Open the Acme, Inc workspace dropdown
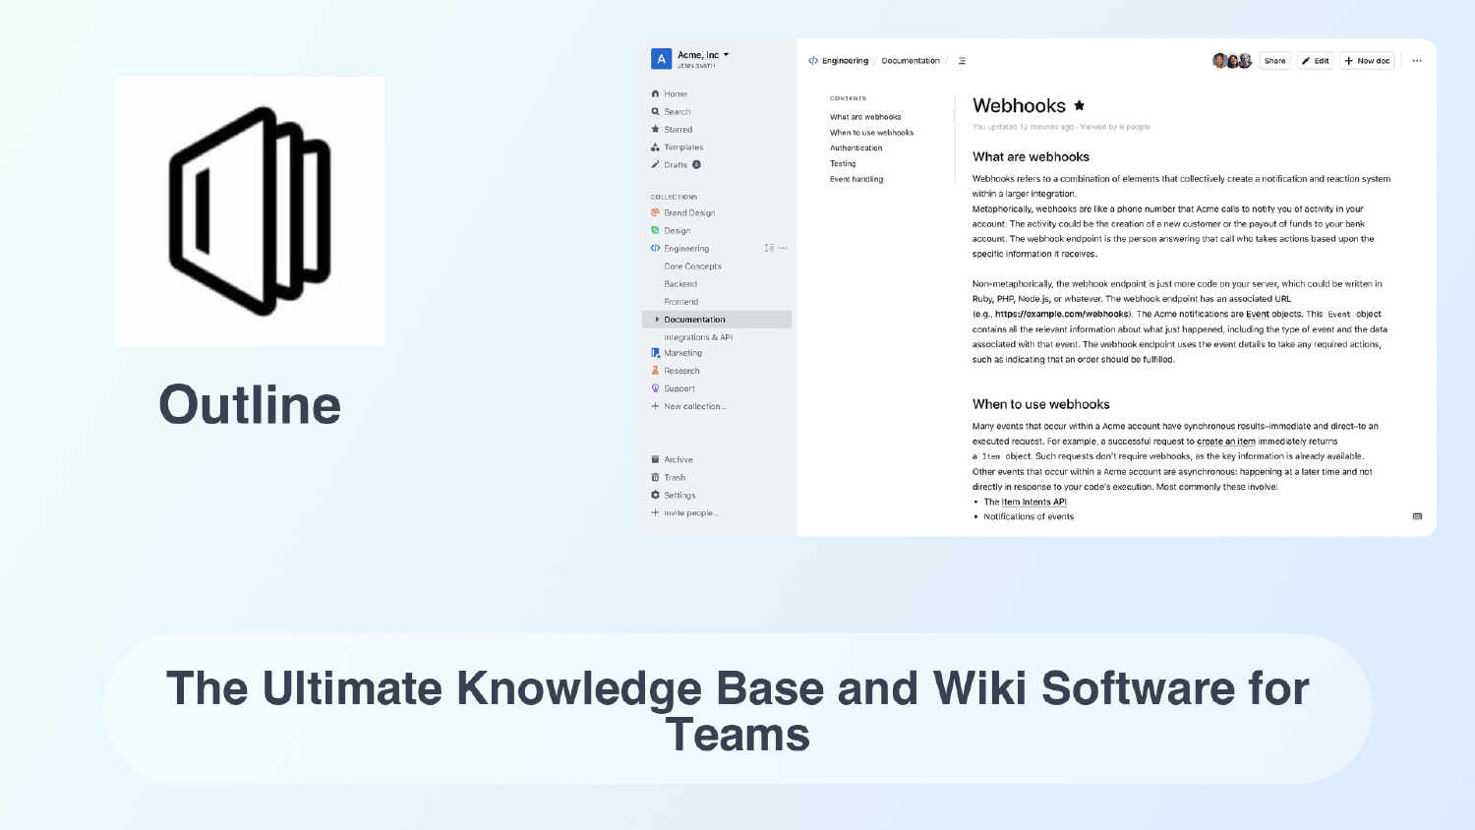 point(700,55)
